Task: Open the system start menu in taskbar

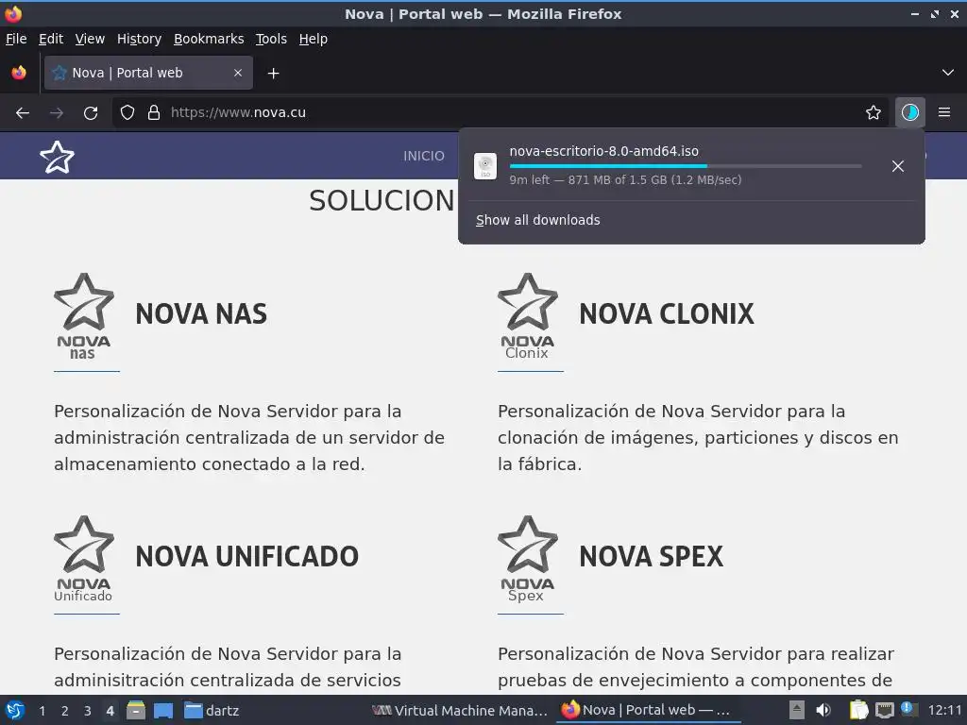Action: point(15,710)
